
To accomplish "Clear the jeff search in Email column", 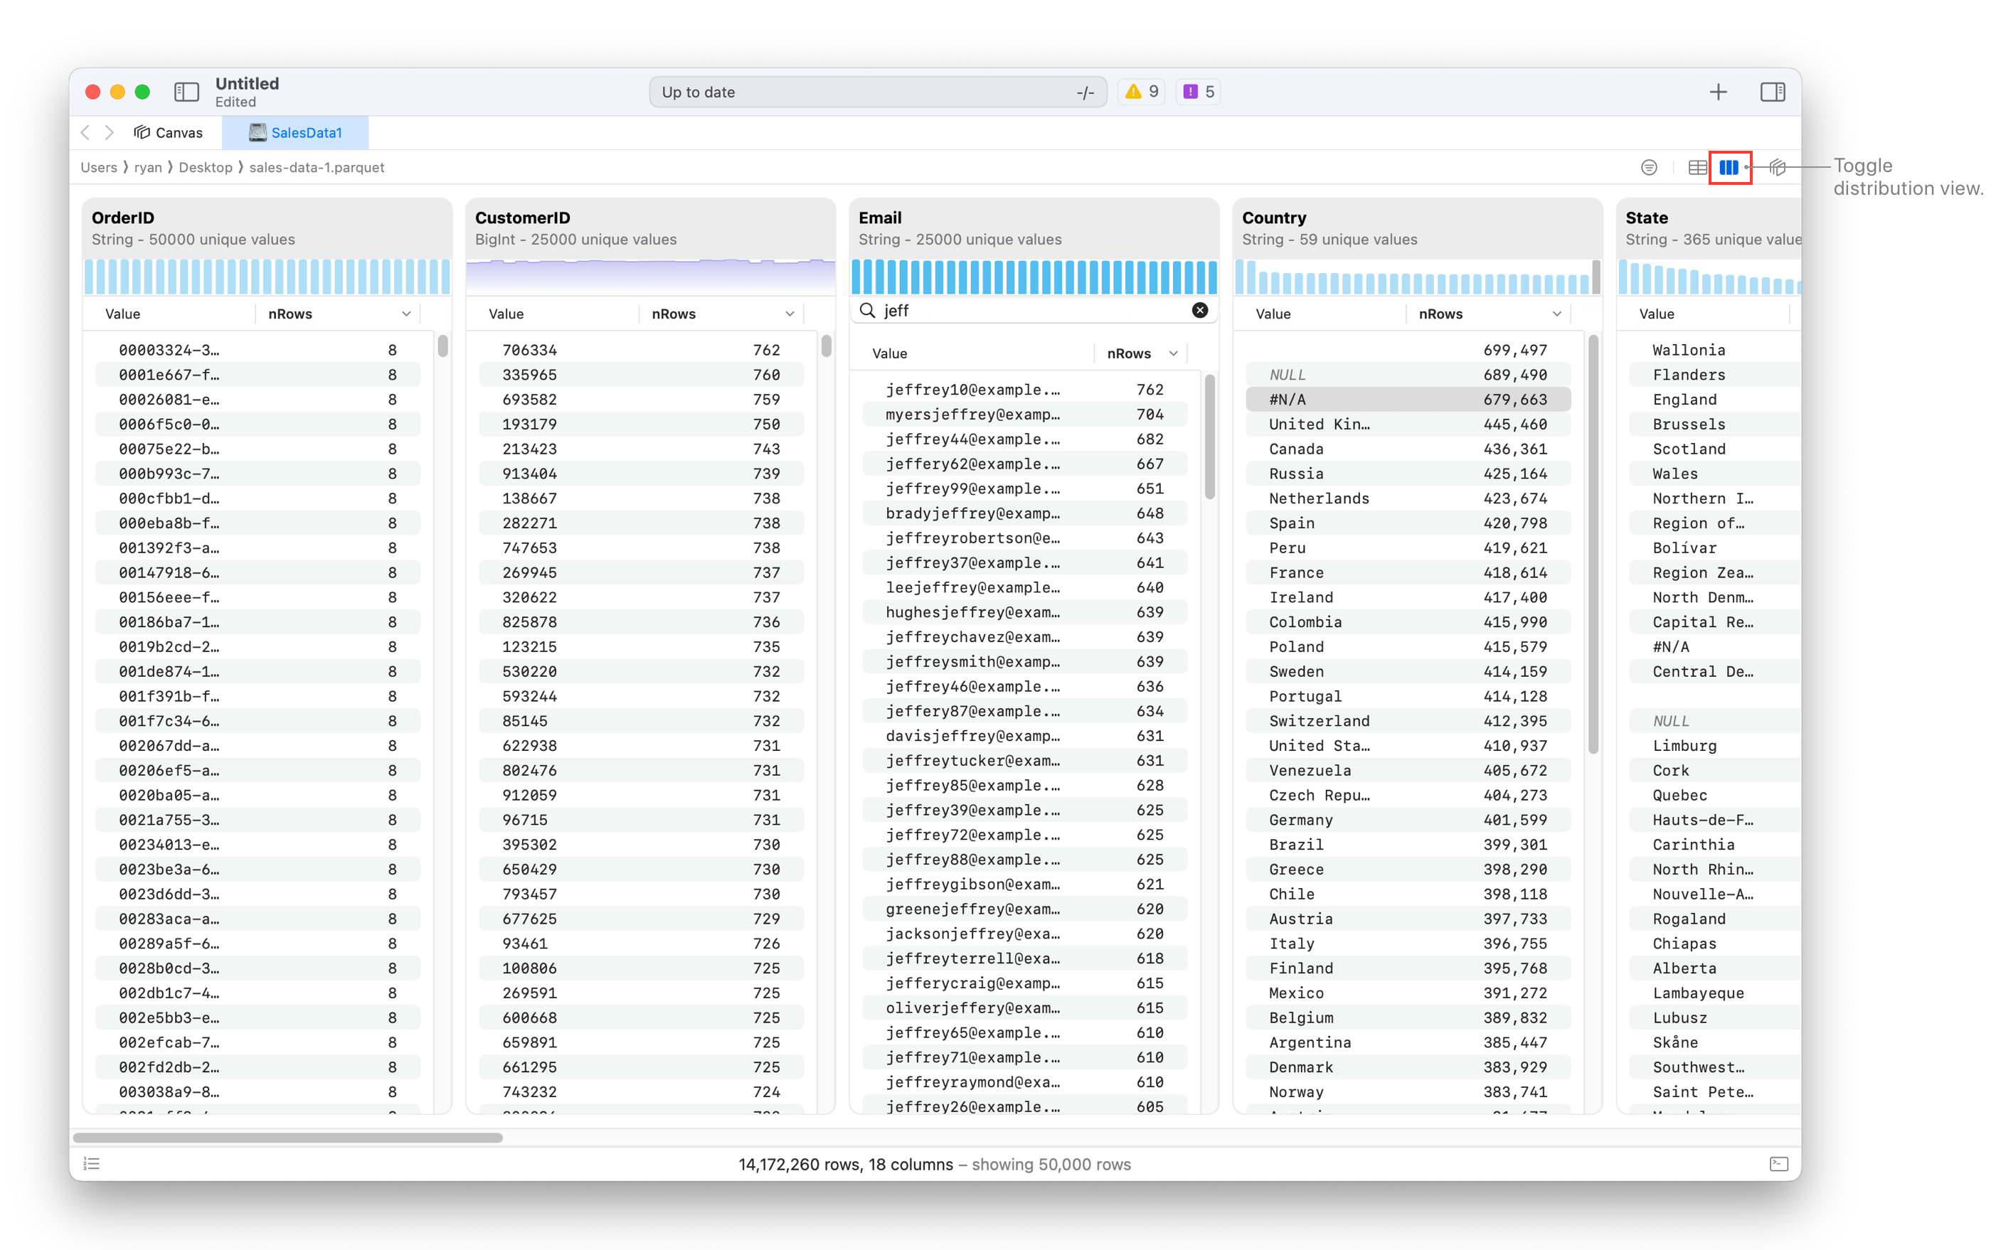I will click(1200, 311).
